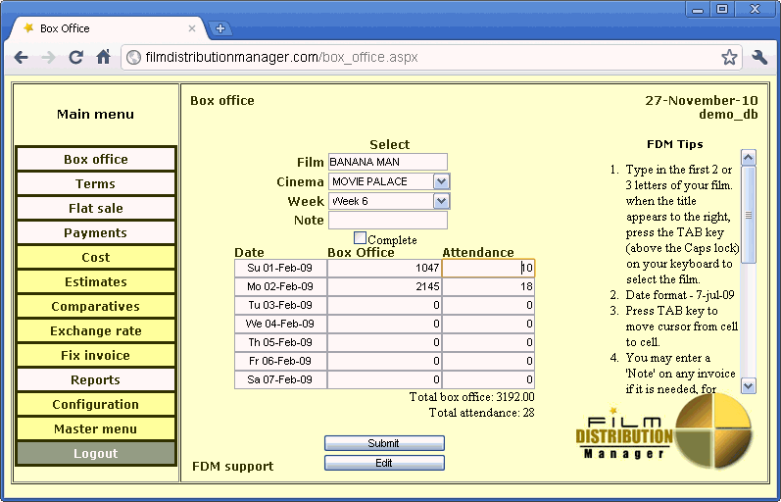The width and height of the screenshot is (781, 502).
Task: Tick the Complete checkbox
Action: [360, 238]
